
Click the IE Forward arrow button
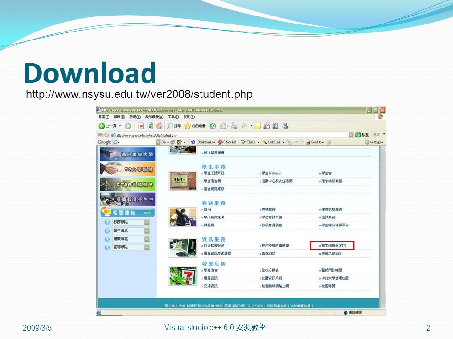(x=128, y=126)
